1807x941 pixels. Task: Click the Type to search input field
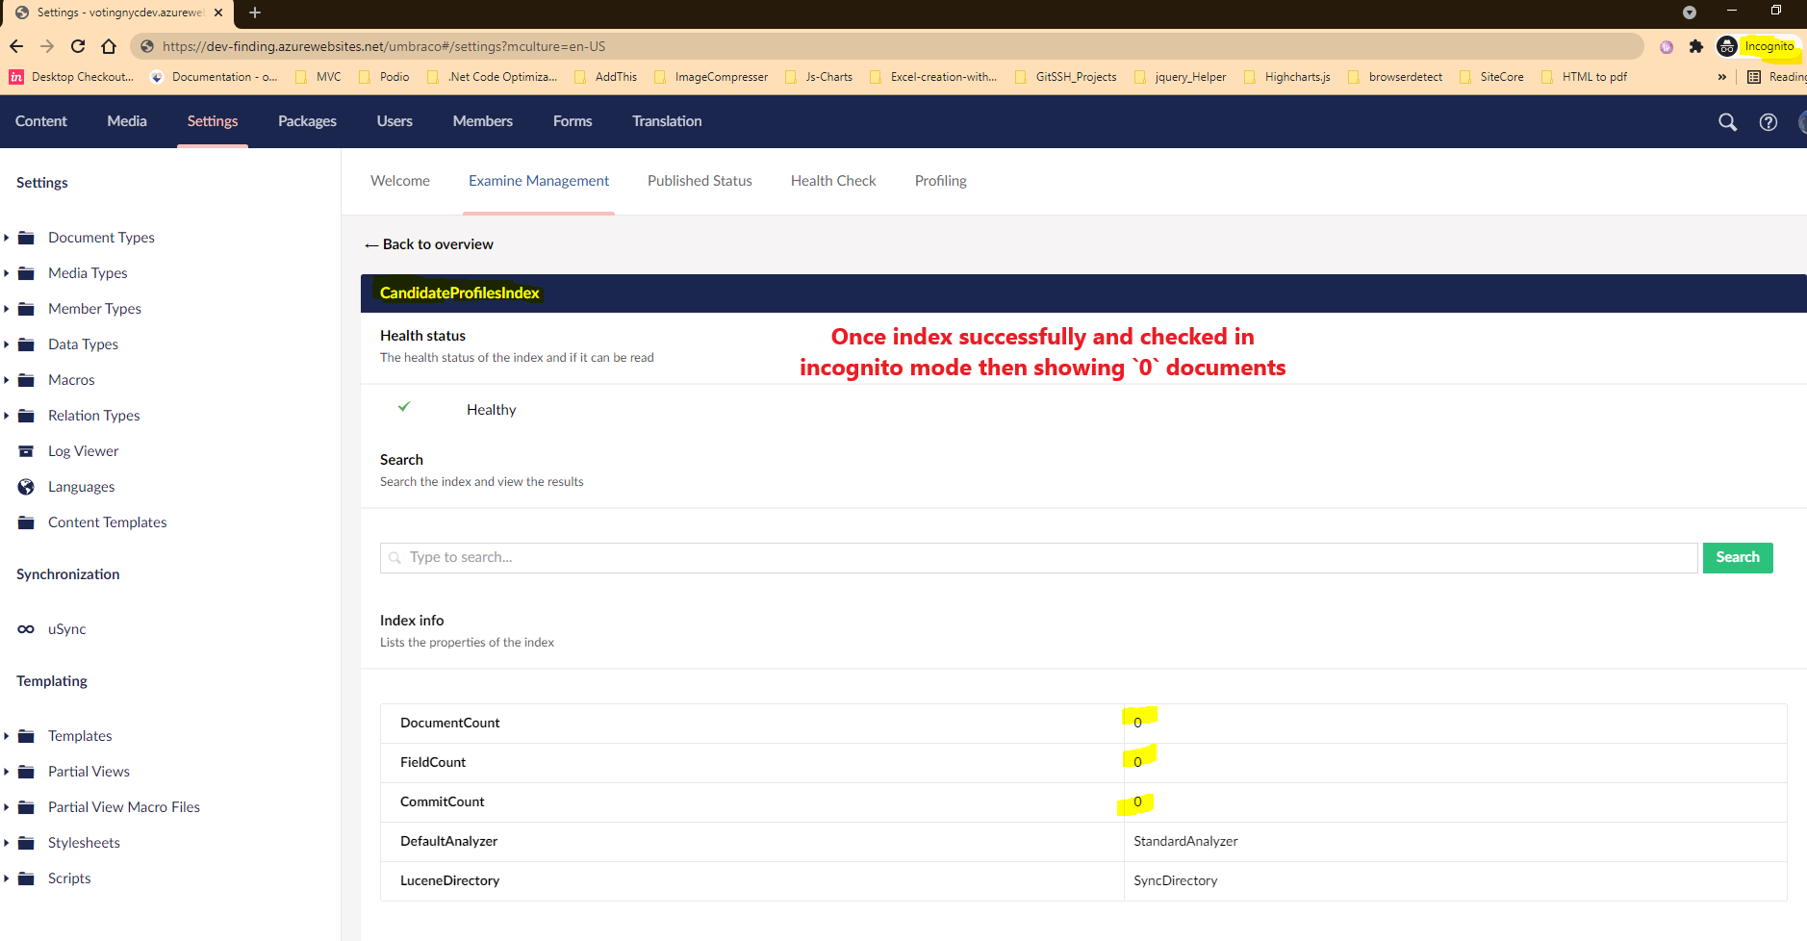(866, 557)
